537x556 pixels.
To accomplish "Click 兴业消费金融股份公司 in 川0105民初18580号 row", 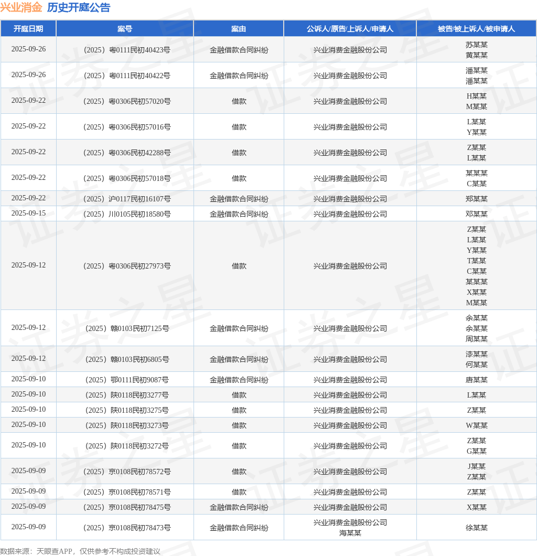I will (x=350, y=214).
